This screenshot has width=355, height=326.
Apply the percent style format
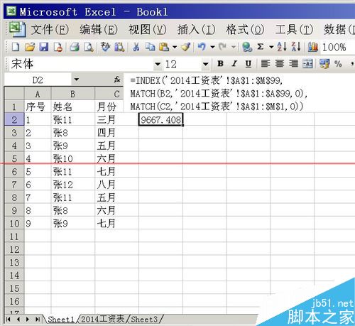[338, 63]
